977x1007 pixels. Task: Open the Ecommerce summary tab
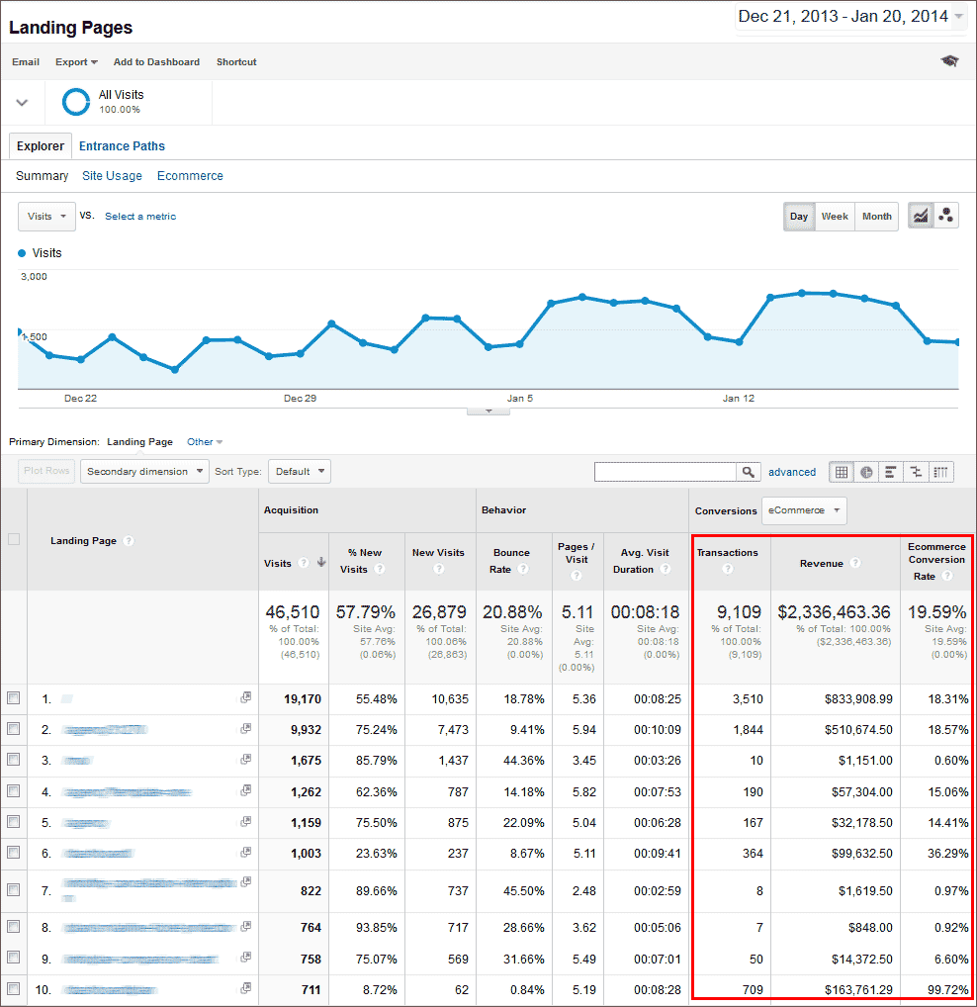pyautogui.click(x=190, y=175)
